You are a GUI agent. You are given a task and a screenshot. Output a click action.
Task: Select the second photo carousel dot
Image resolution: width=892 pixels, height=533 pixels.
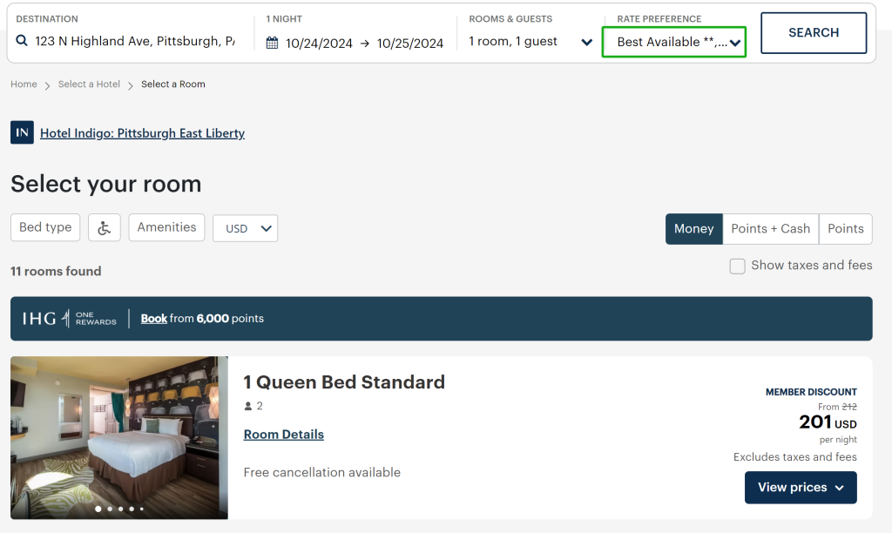(110, 509)
